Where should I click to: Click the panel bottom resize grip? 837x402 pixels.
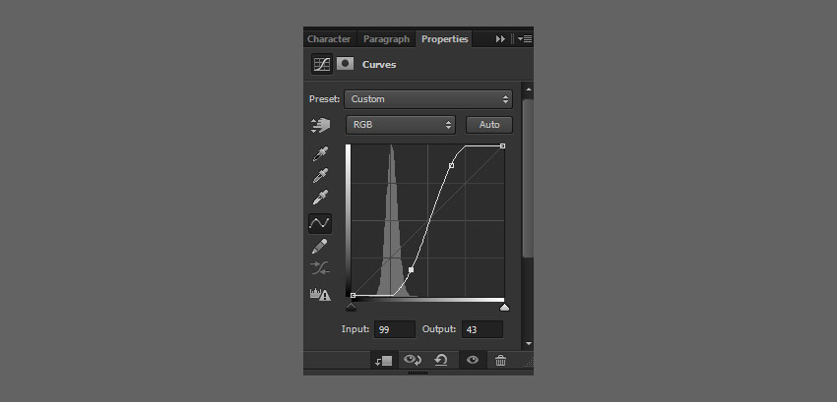[418, 373]
